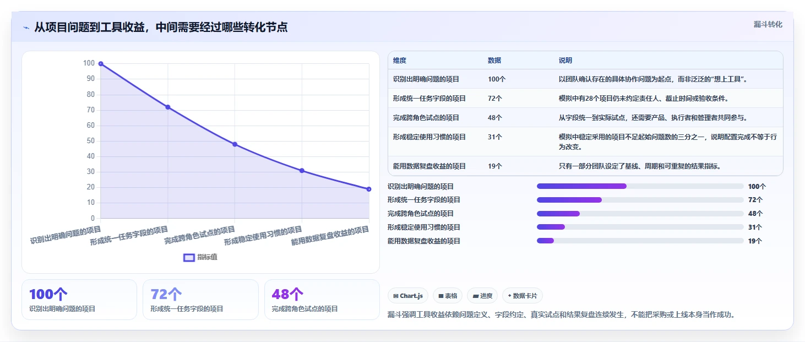Click the description starting 只有一部分团队设定了基线

pos(640,166)
